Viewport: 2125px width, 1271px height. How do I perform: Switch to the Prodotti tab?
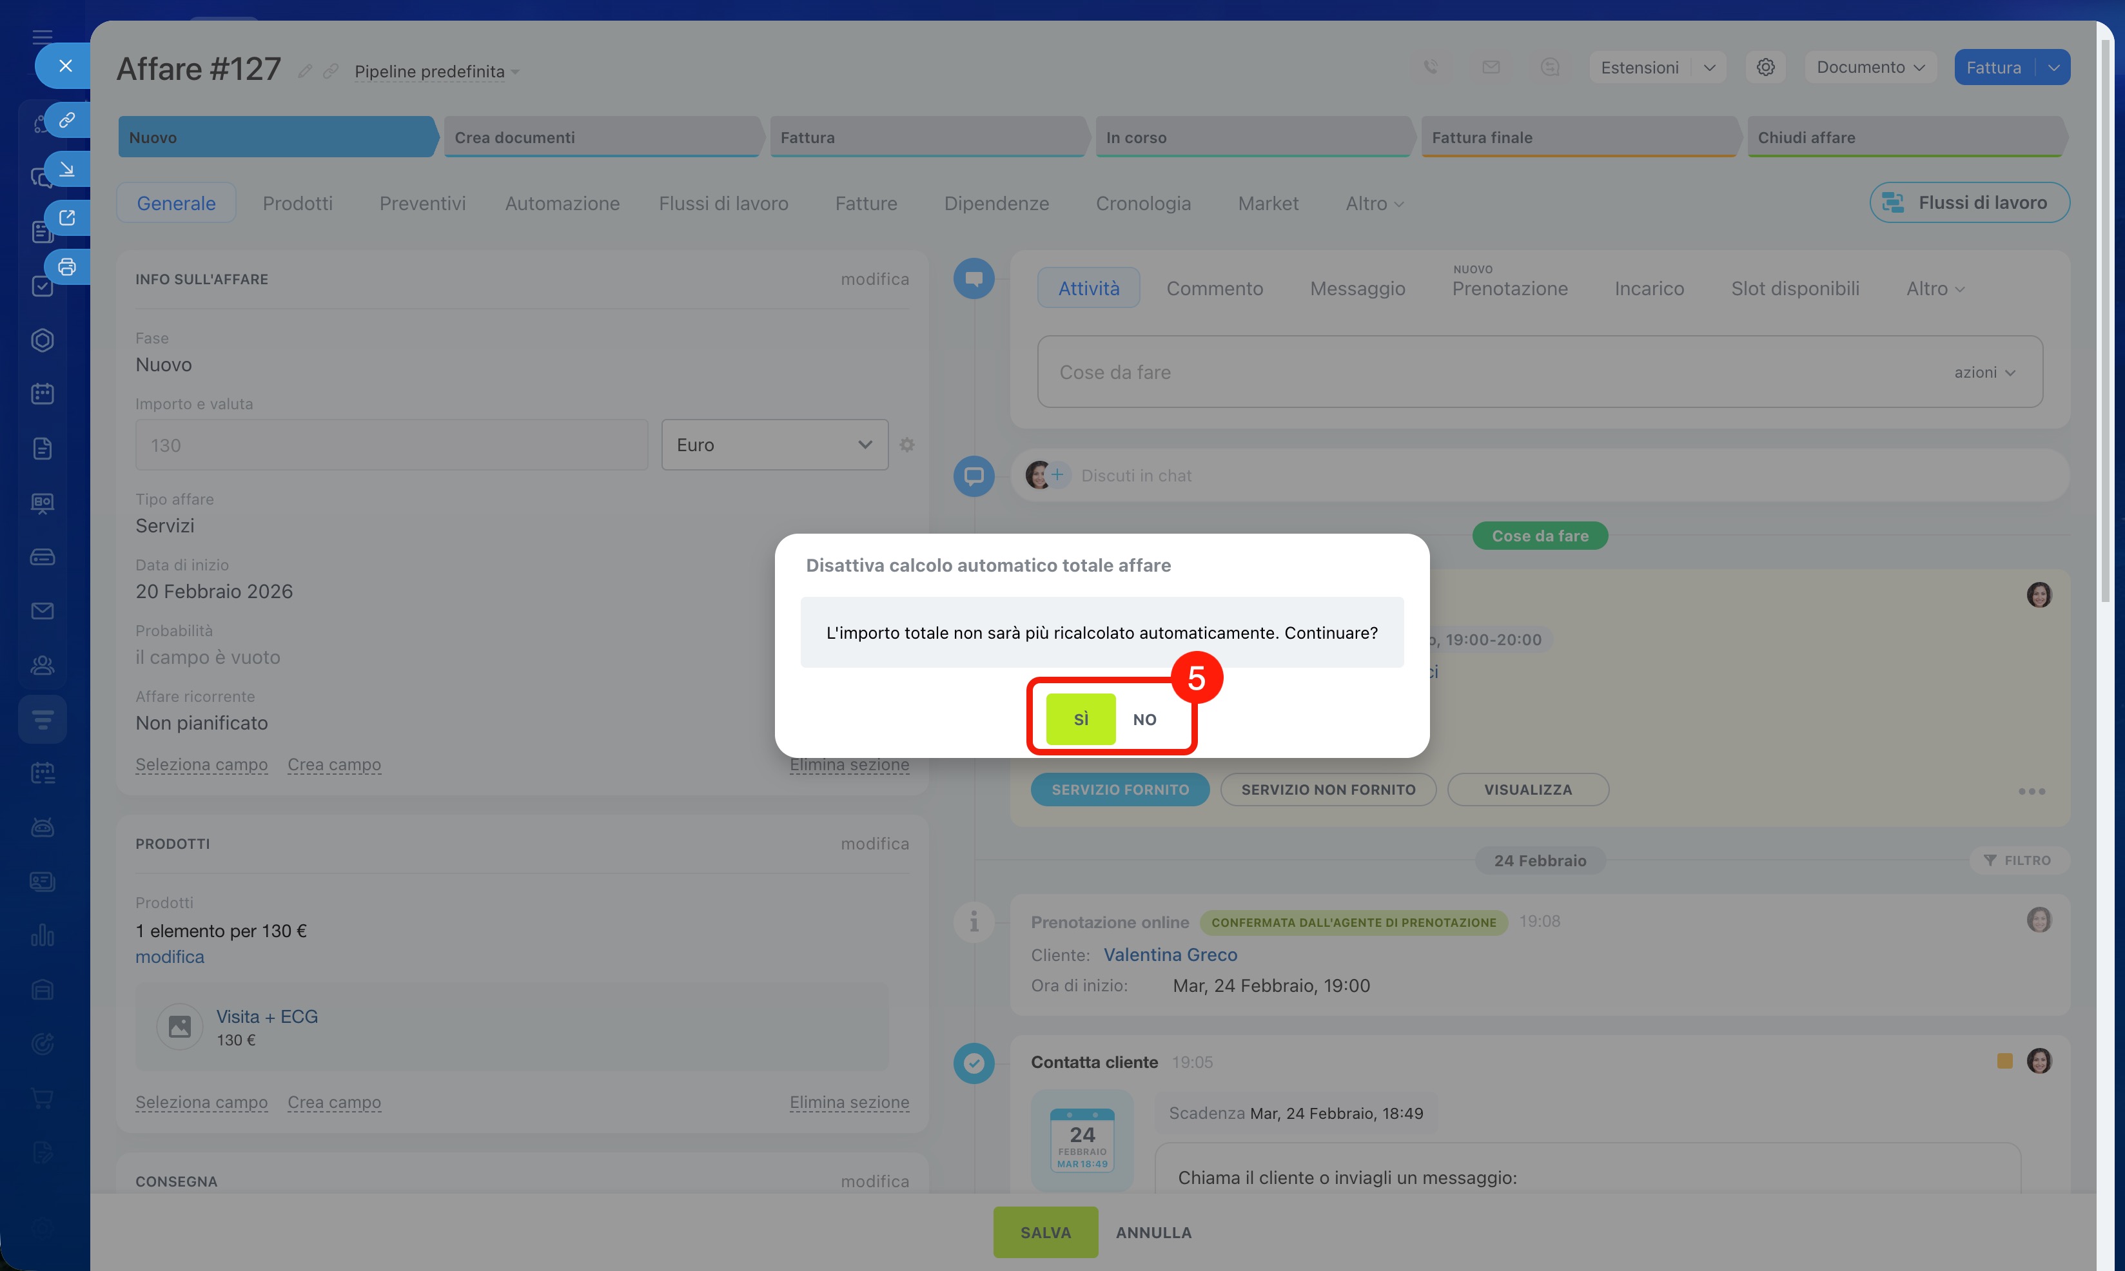pyautogui.click(x=297, y=203)
